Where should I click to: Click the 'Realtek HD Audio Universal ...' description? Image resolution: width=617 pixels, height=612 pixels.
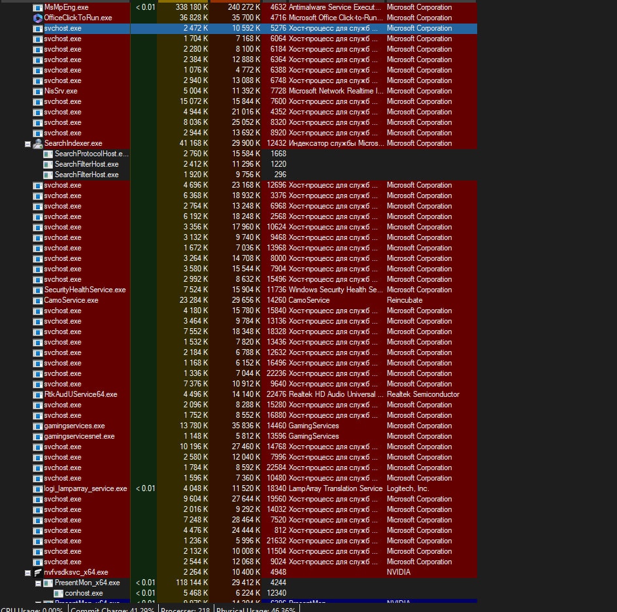coord(336,394)
